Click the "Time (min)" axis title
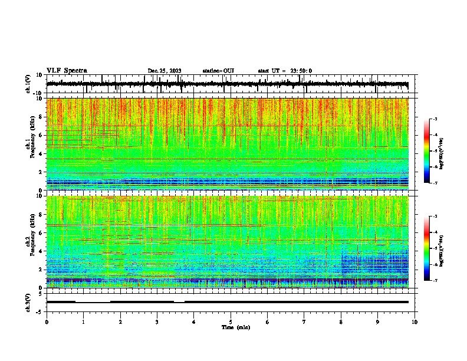The image size is (467, 361). (236, 327)
